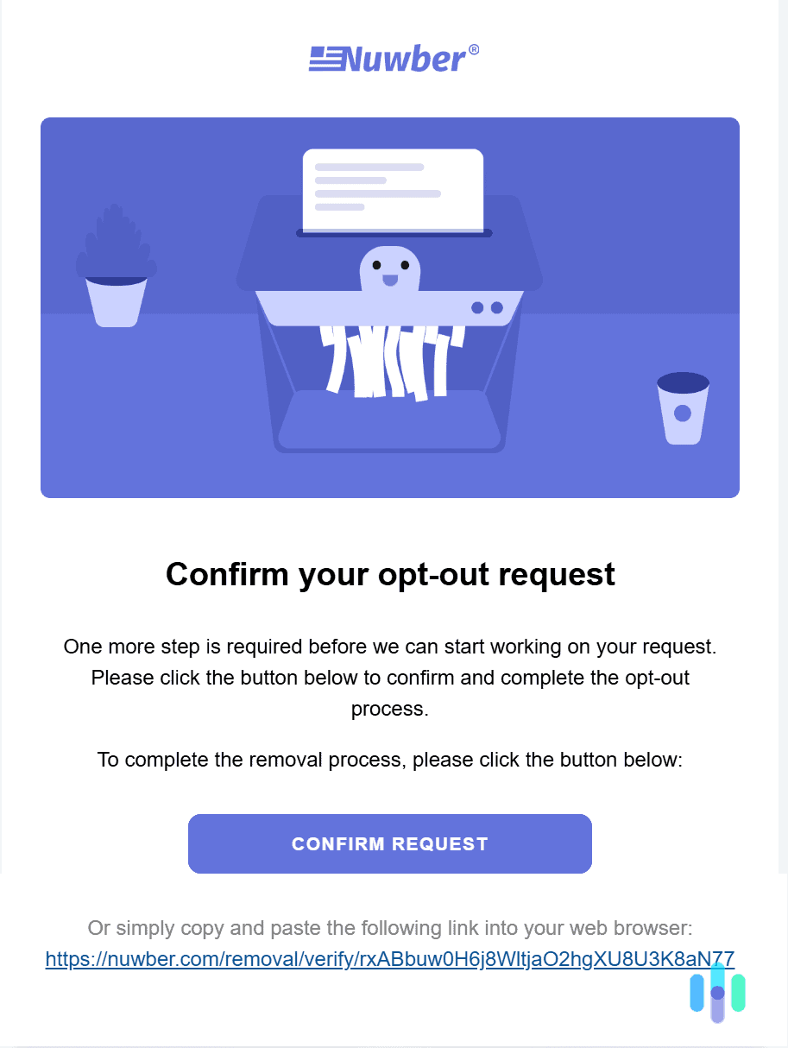Open the nuwber.com removal verification link

point(390,959)
